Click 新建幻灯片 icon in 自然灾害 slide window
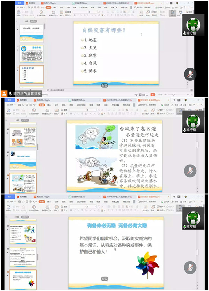The image size is (209, 291). (53, 12)
